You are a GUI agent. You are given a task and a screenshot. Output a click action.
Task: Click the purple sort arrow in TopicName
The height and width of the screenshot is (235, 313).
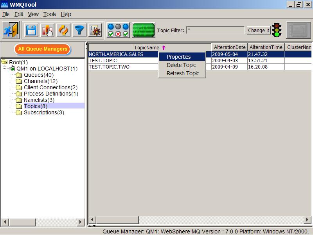tap(164, 48)
